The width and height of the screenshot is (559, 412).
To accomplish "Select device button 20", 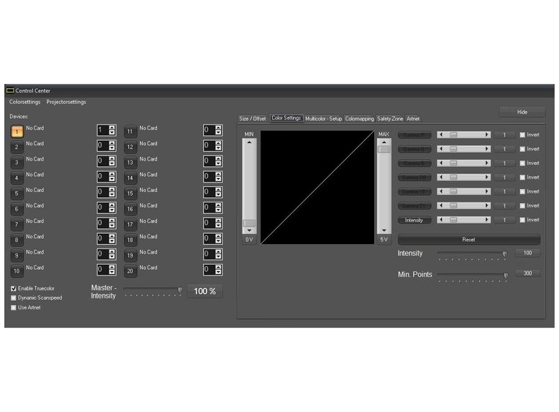I will pos(130,271).
